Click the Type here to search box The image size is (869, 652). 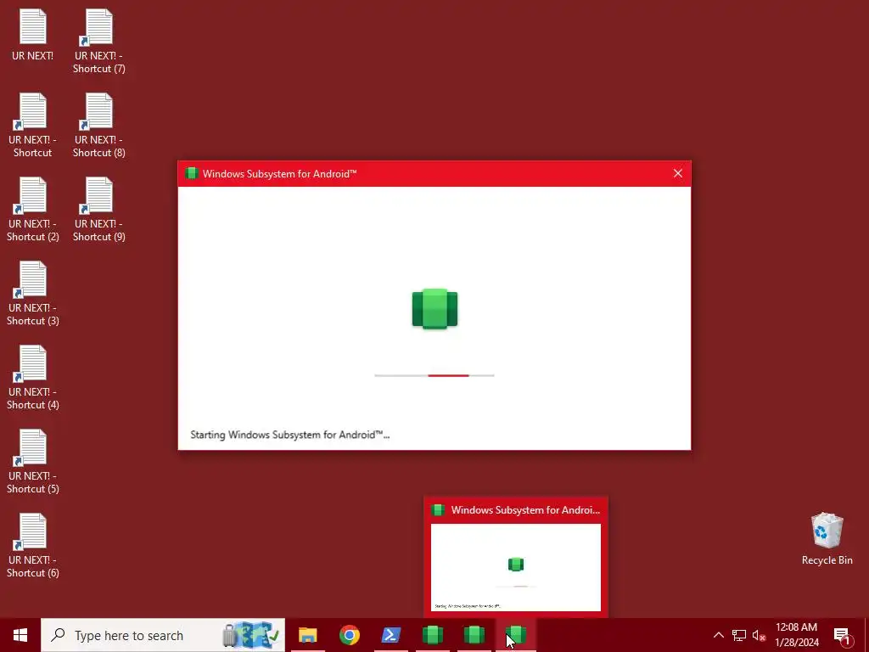point(163,635)
